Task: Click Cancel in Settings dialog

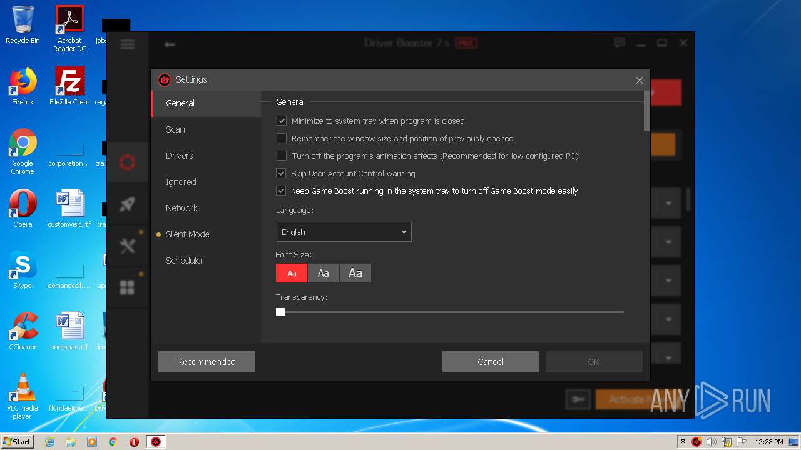Action: point(491,362)
